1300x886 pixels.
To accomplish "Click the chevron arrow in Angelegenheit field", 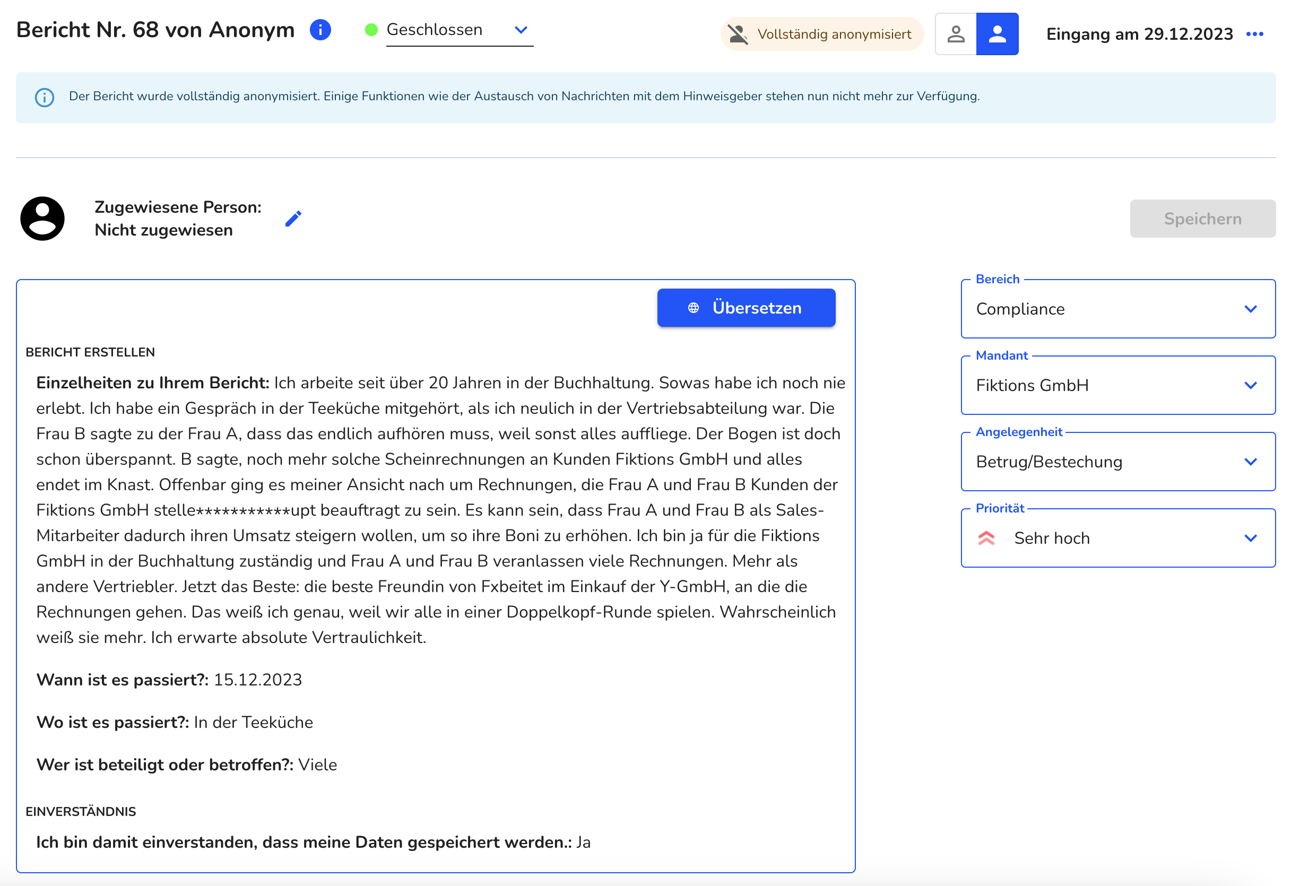I will click(x=1250, y=462).
